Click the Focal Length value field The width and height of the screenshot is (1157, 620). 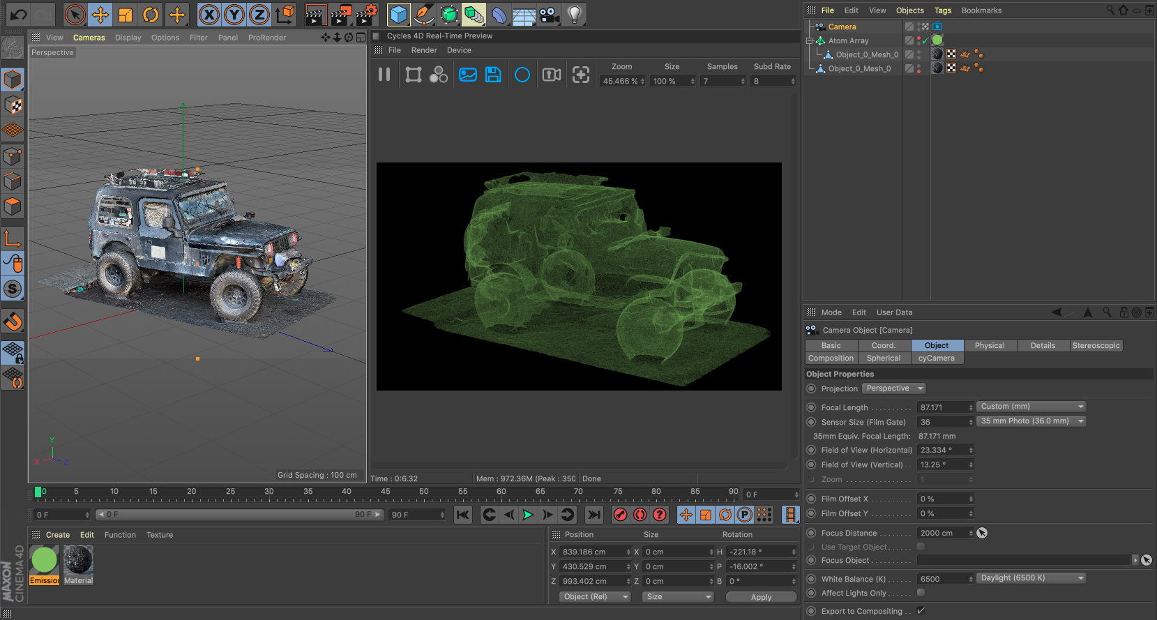[942, 407]
